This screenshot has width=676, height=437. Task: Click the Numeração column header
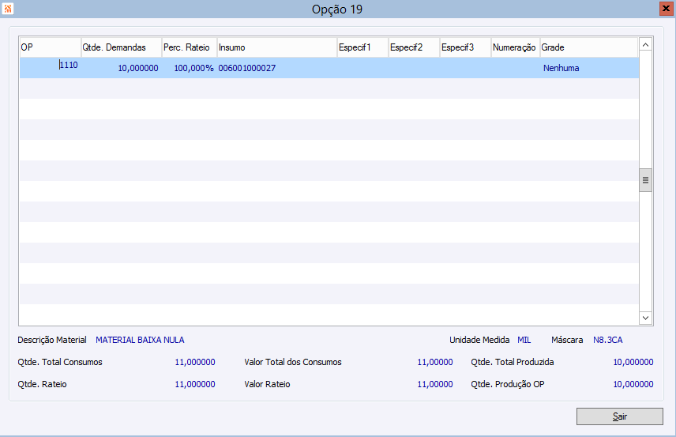[x=516, y=47]
